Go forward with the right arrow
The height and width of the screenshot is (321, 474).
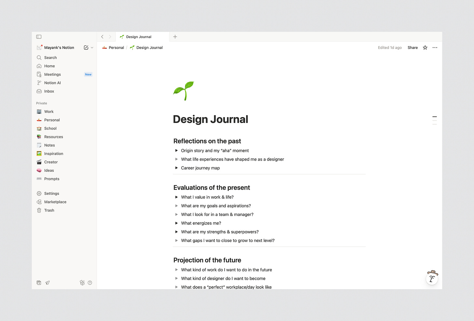[x=110, y=37]
